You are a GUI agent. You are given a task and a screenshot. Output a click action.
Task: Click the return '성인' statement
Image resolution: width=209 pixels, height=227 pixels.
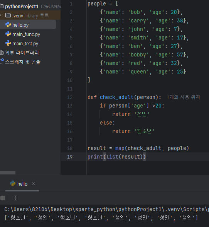(x=131, y=114)
